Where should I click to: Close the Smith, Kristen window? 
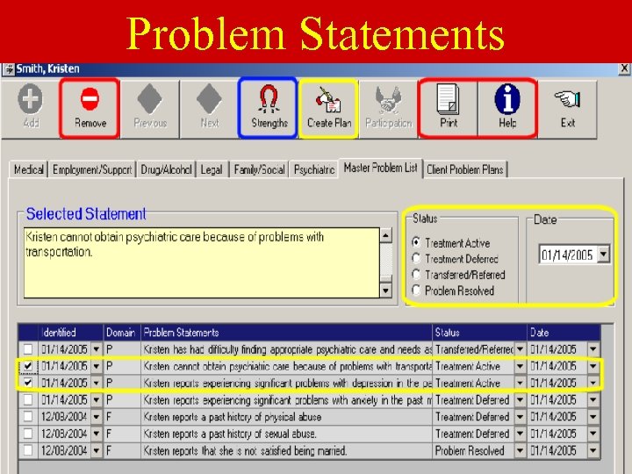(624, 68)
